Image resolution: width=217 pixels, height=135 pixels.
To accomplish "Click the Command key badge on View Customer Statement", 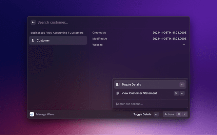I will 176,93.
